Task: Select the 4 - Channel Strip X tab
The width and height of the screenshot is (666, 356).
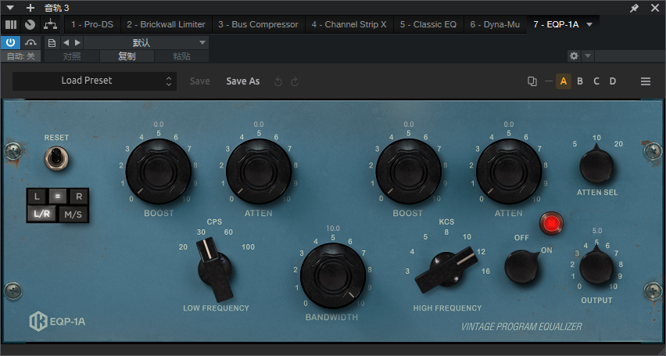Action: coord(349,25)
